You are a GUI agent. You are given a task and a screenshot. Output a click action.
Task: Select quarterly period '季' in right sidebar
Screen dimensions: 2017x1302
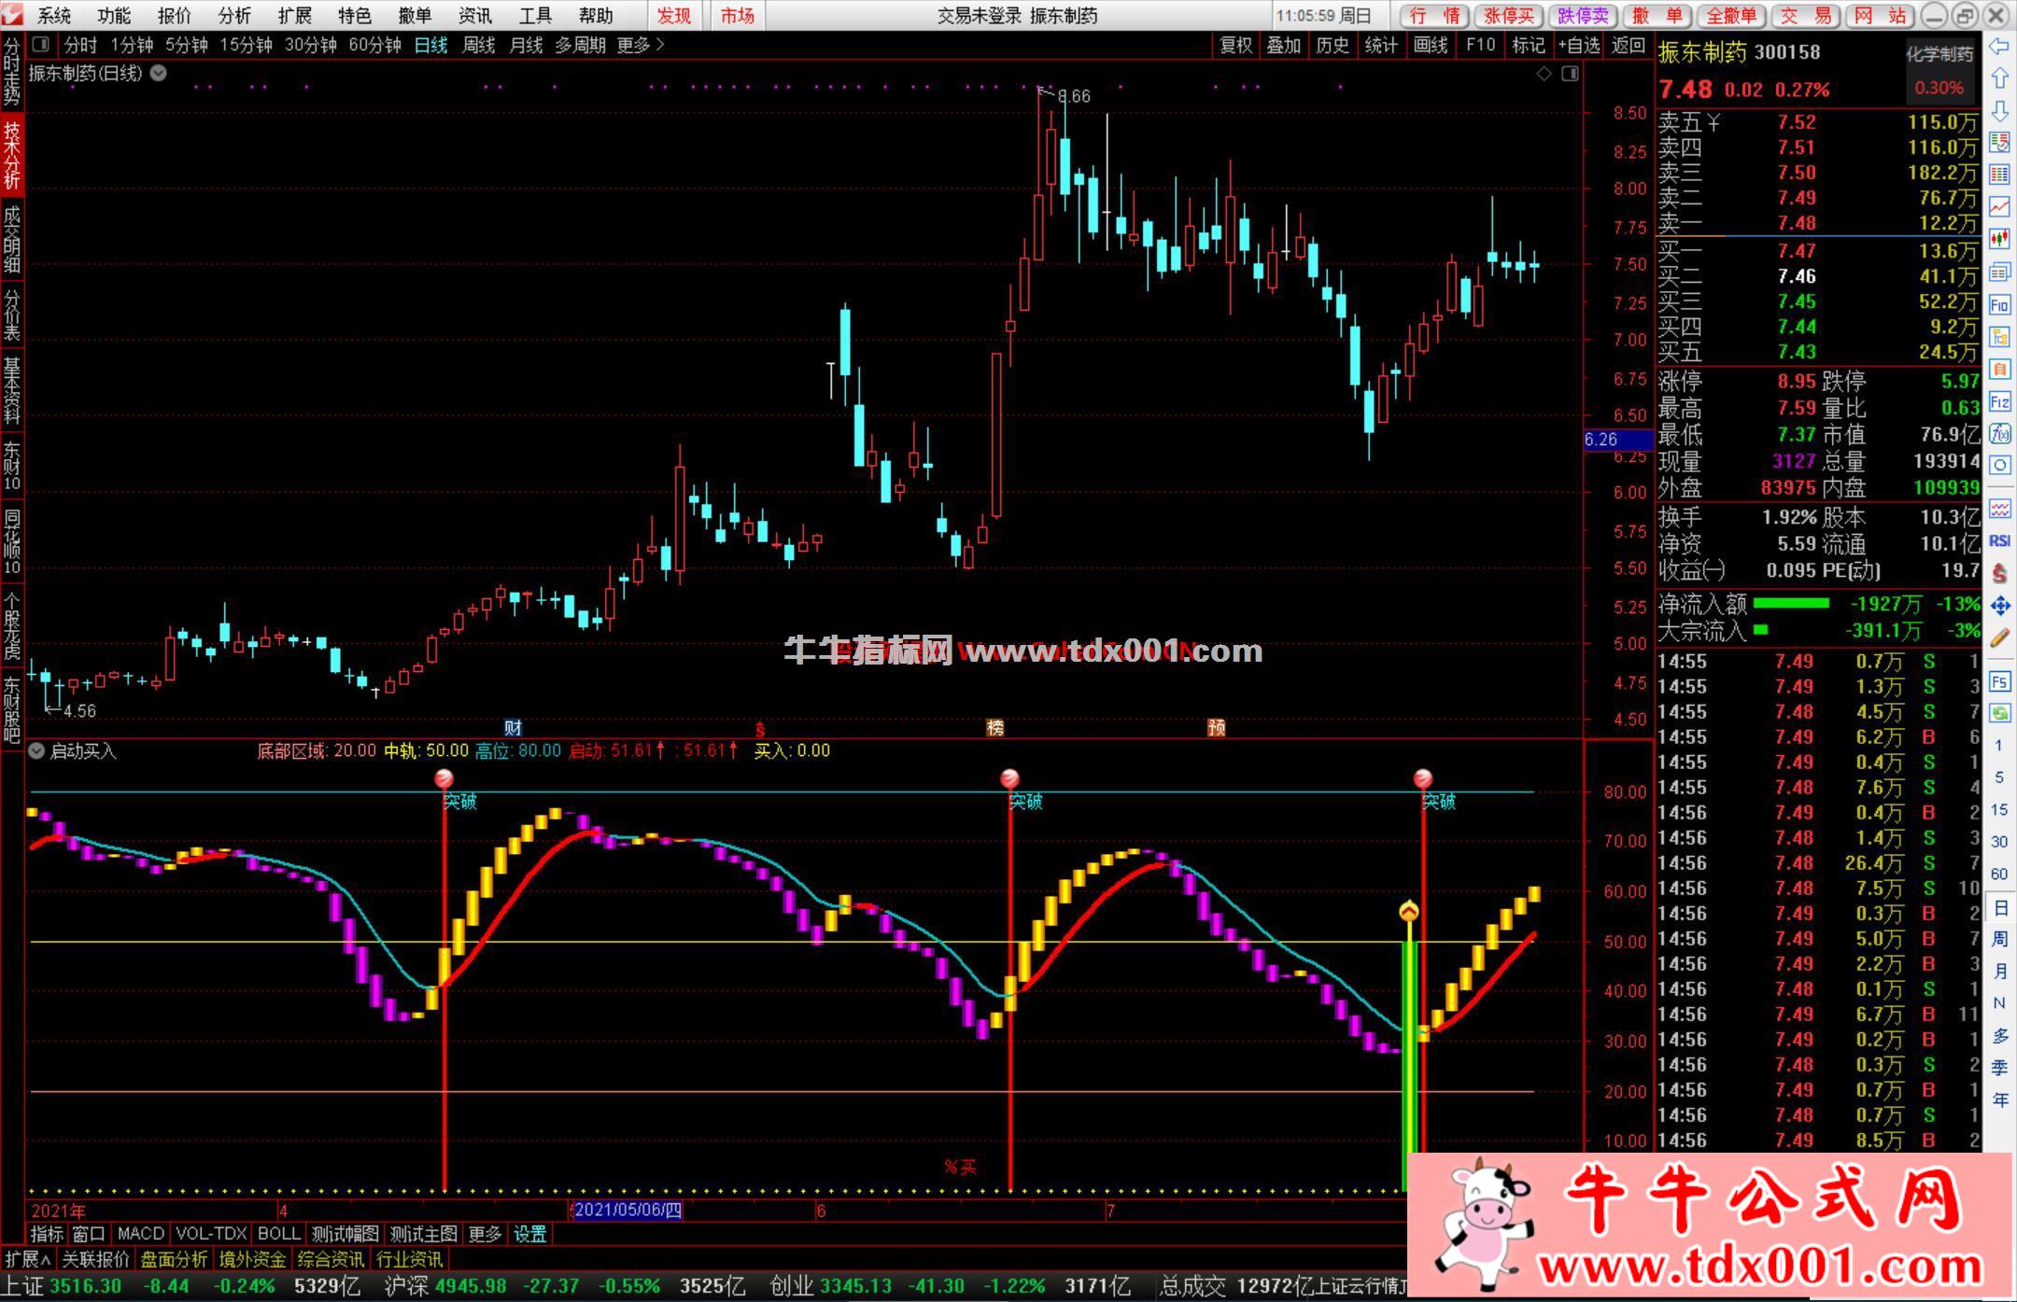(x=1999, y=1068)
